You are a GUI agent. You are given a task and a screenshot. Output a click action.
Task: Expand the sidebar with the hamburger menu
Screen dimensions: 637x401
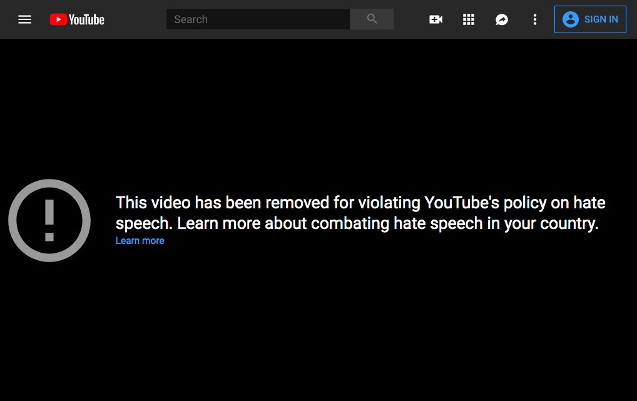point(24,19)
